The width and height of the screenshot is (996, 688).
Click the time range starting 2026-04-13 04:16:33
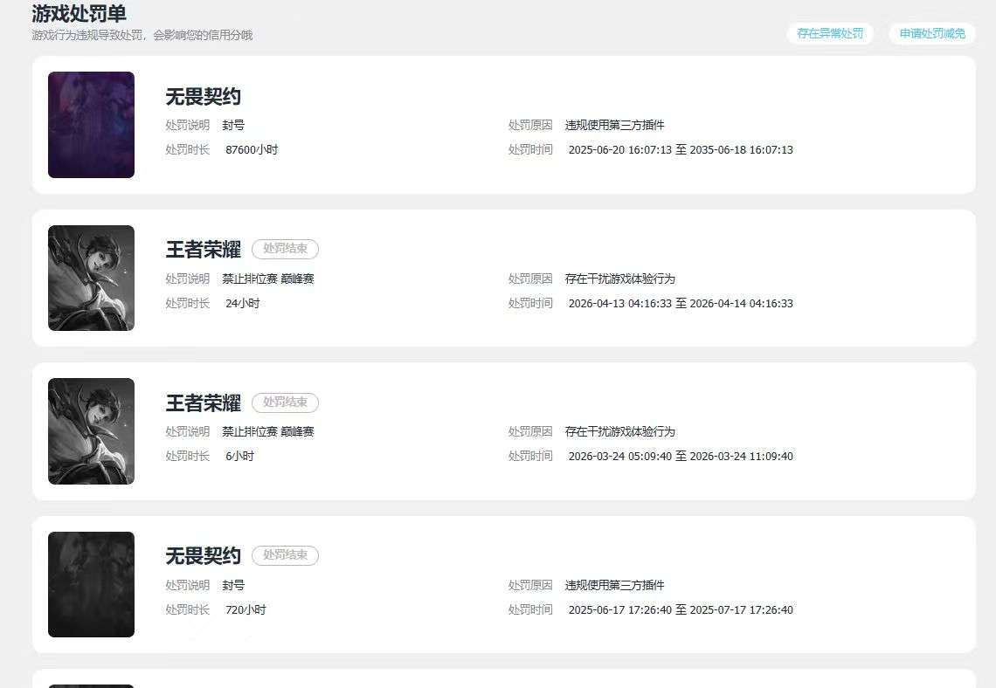point(681,303)
